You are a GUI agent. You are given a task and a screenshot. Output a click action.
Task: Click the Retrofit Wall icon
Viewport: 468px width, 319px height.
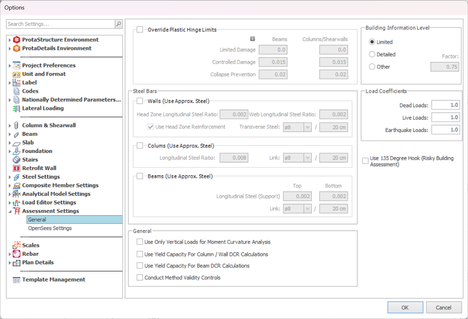[x=16, y=168]
